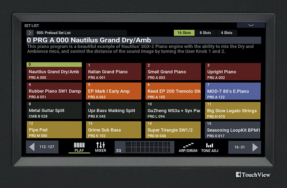Viewport: 287px width, 188px height.
Task: Go to previous slots 112-127
Action: coord(42,147)
